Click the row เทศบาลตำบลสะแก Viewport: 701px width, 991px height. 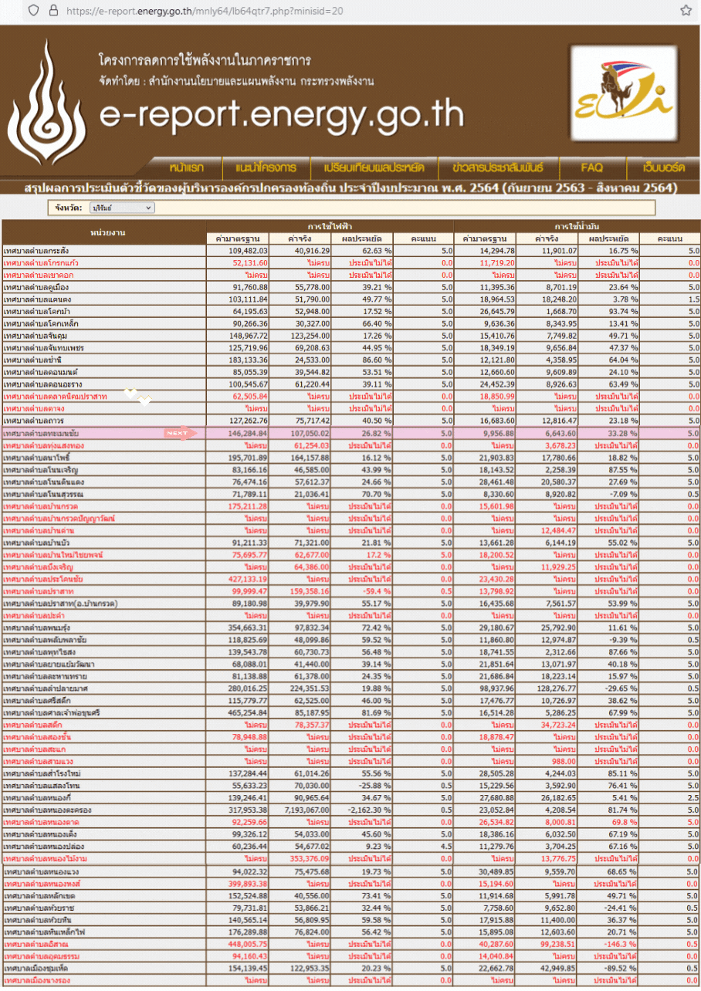pyautogui.click(x=350, y=749)
